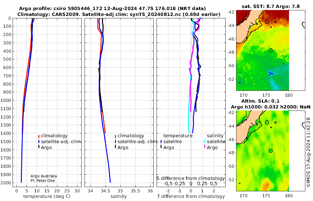Click cyan satellite salinity legend marker
Viewport: 313px width, 201px height.
click(x=205, y=142)
